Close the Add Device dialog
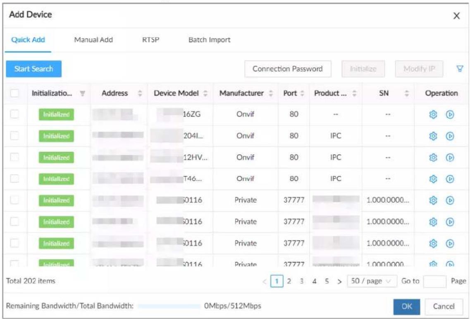Image resolution: width=470 pixels, height=319 pixels. click(456, 16)
